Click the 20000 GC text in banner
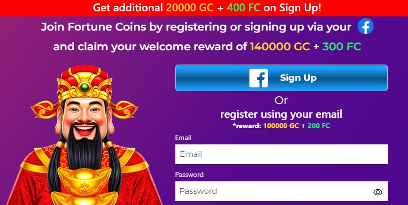 [190, 8]
